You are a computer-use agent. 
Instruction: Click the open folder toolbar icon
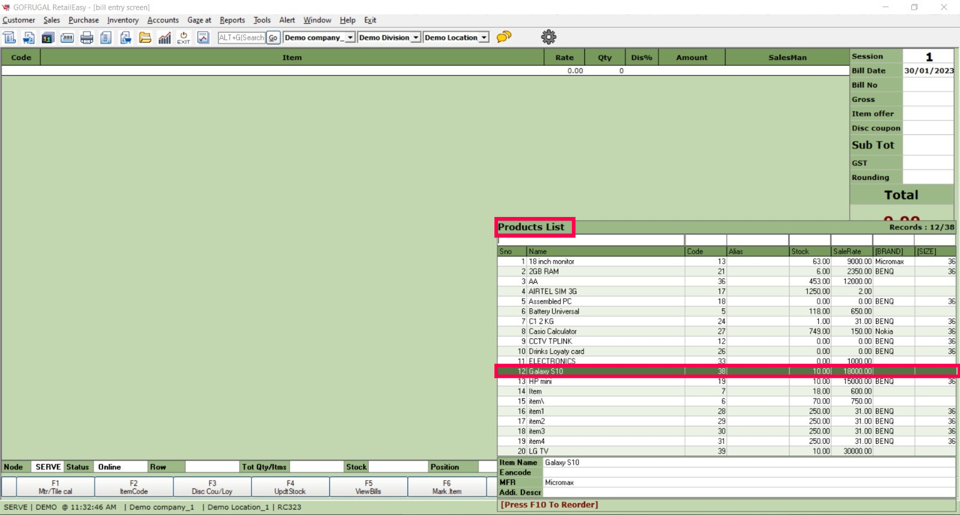point(145,38)
